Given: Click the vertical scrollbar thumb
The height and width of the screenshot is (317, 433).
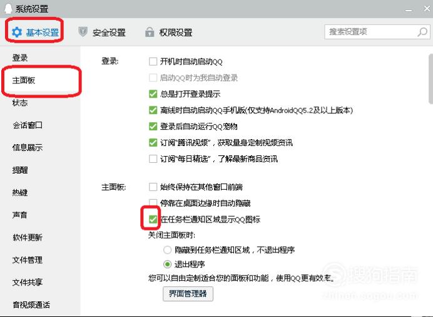Looking at the screenshot, I should (x=430, y=79).
